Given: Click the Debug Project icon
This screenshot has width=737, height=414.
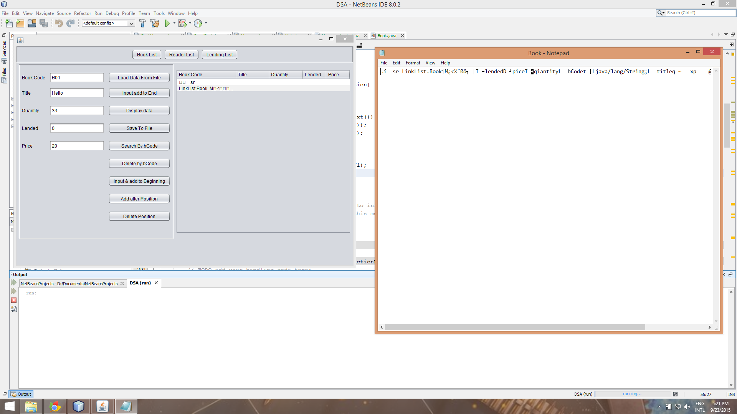Looking at the screenshot, I should [x=183, y=23].
